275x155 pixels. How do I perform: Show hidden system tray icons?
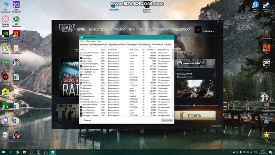(230, 152)
